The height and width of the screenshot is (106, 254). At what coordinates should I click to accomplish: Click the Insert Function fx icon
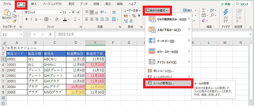pos(50,34)
